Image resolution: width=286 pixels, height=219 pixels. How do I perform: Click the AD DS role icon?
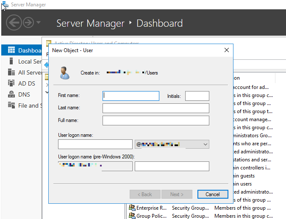tap(11, 83)
